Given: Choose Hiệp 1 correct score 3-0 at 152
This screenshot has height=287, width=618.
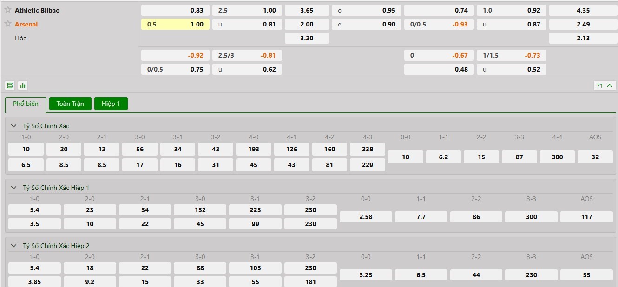Looking at the screenshot, I should (200, 210).
